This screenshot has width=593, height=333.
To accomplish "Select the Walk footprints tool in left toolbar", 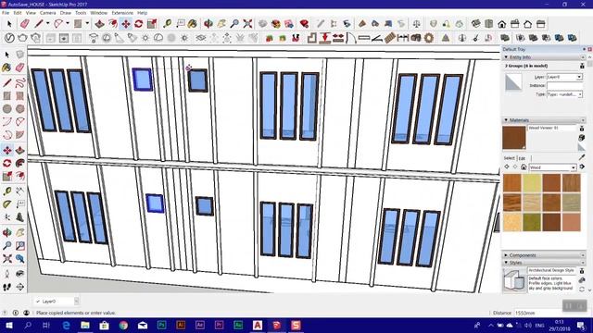I will (6, 287).
